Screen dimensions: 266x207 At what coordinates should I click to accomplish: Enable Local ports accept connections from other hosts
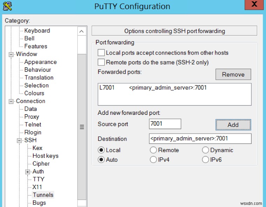pyautogui.click(x=101, y=53)
